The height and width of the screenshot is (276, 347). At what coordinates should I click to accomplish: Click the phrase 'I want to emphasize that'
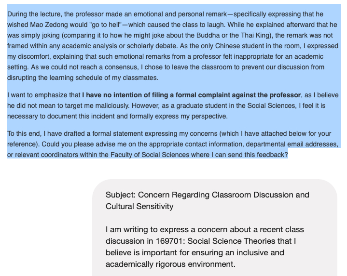pyautogui.click(x=44, y=95)
